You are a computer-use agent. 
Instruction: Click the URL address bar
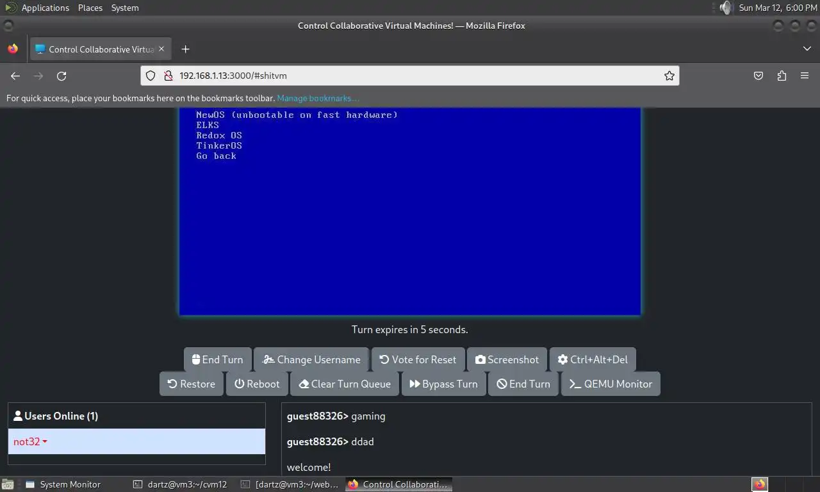[x=410, y=76]
